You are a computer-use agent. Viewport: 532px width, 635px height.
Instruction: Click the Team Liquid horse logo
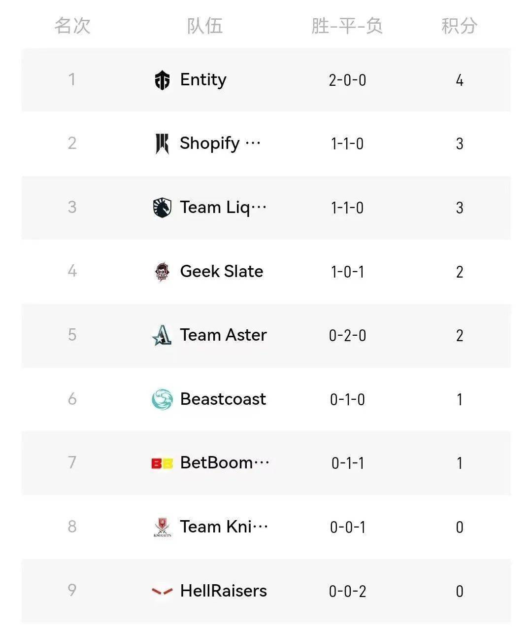pos(162,208)
